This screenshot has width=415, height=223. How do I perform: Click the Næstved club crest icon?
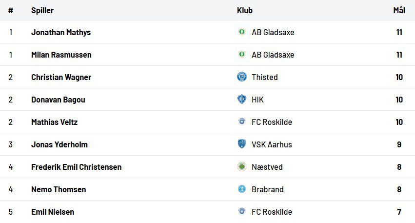click(x=241, y=167)
